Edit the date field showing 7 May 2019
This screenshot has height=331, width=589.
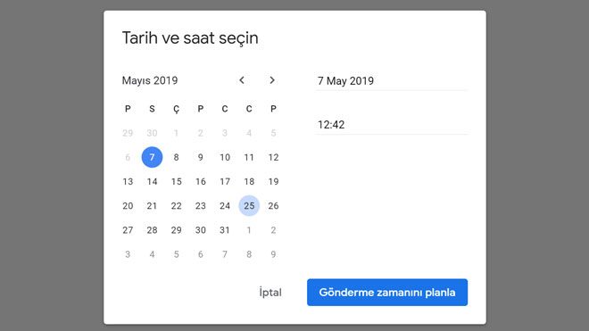pyautogui.click(x=392, y=81)
